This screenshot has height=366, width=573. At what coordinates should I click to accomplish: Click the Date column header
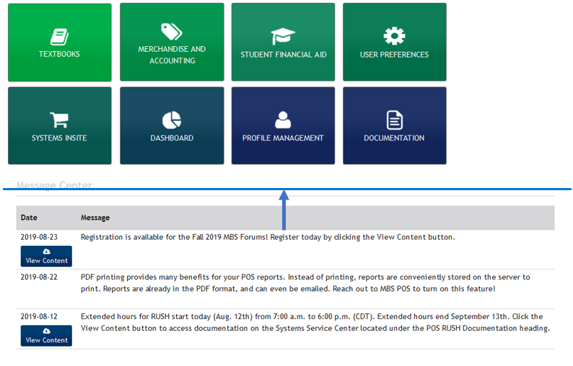tap(29, 218)
